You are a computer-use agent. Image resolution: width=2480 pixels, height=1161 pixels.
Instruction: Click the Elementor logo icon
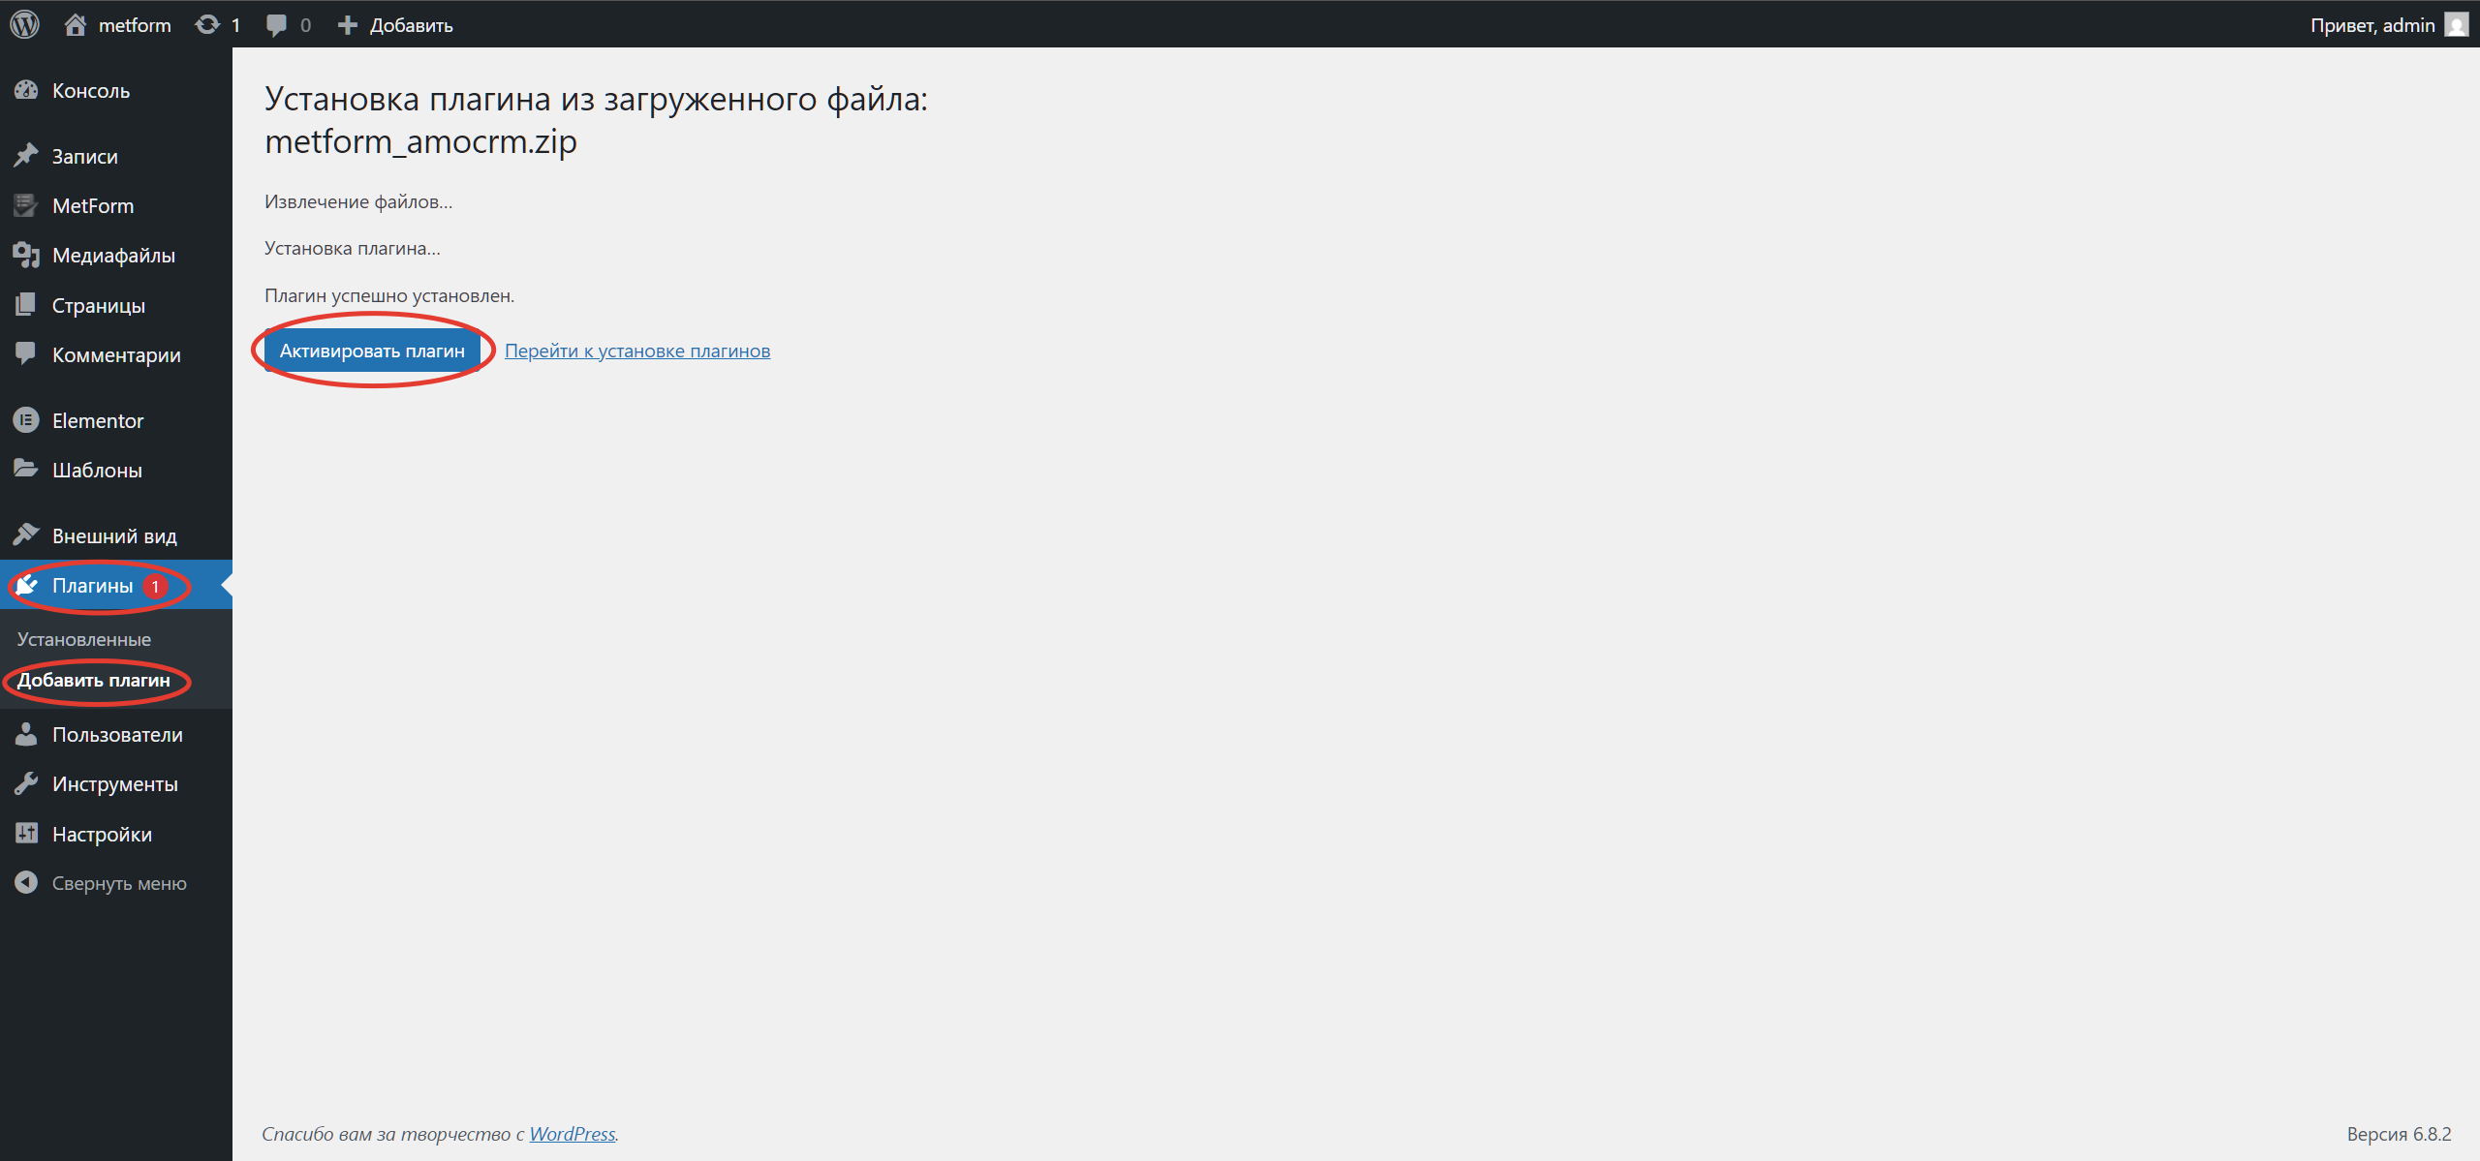(x=26, y=420)
